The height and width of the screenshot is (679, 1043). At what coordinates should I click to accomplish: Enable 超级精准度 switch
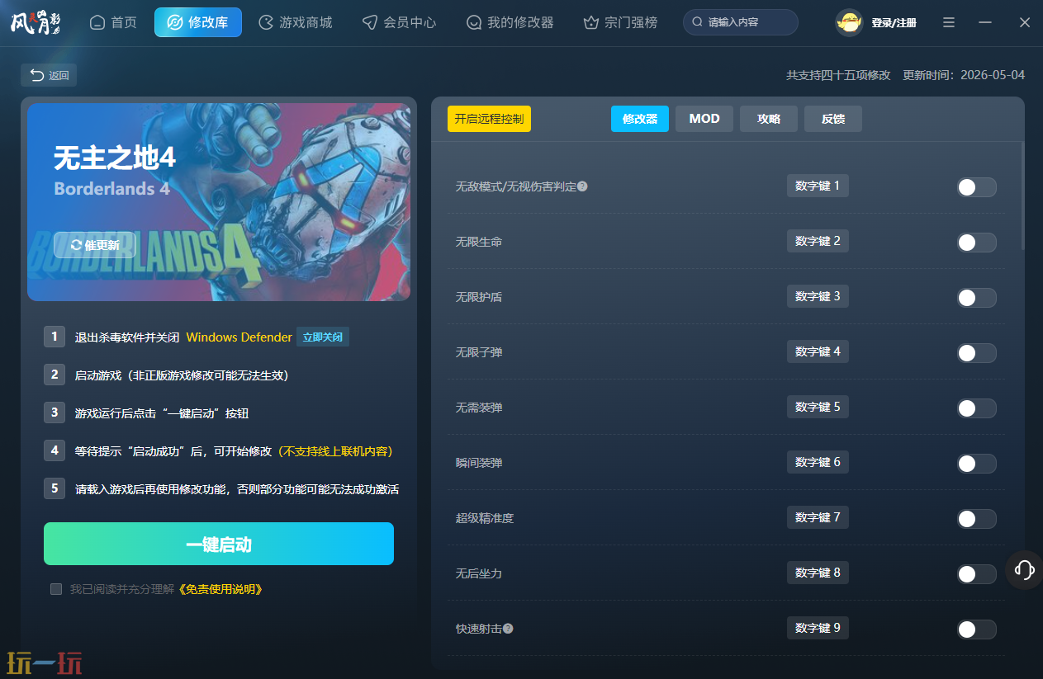976,519
